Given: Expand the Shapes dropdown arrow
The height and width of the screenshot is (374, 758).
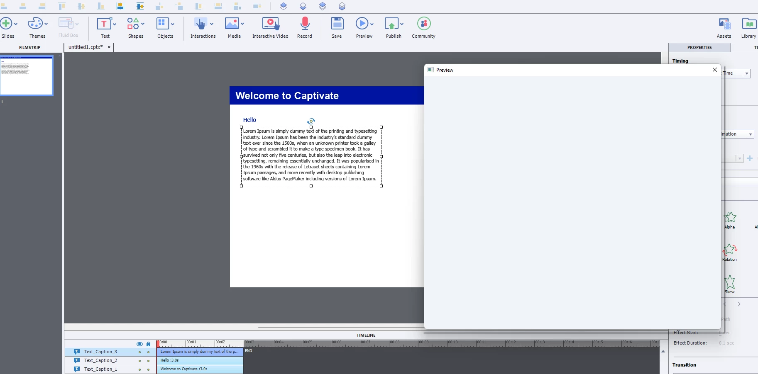Looking at the screenshot, I should (143, 24).
